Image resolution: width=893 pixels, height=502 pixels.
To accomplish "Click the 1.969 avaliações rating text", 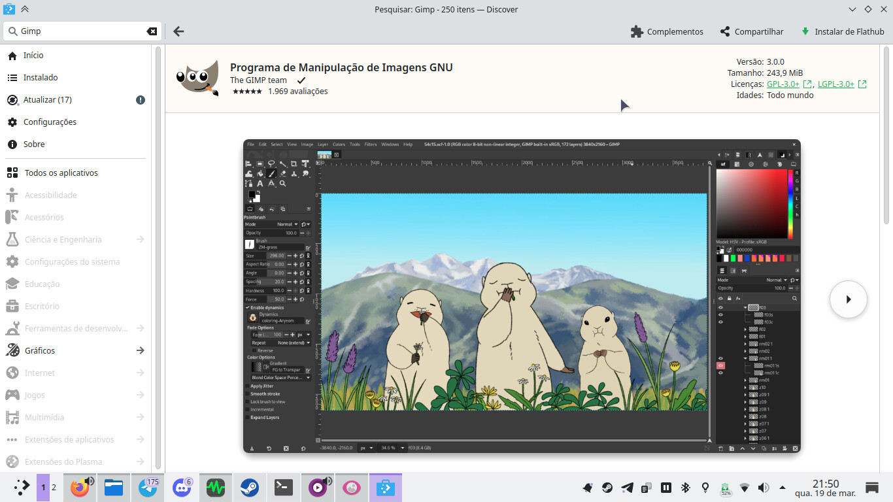I will pos(297,92).
